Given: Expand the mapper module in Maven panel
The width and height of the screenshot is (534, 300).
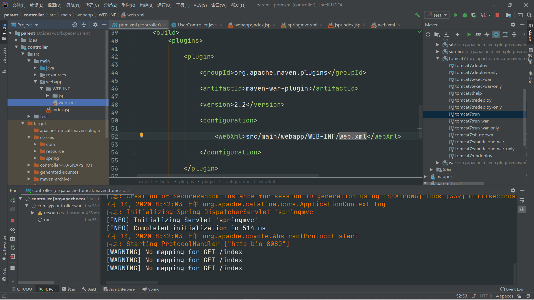Looking at the screenshot, I should [425, 176].
